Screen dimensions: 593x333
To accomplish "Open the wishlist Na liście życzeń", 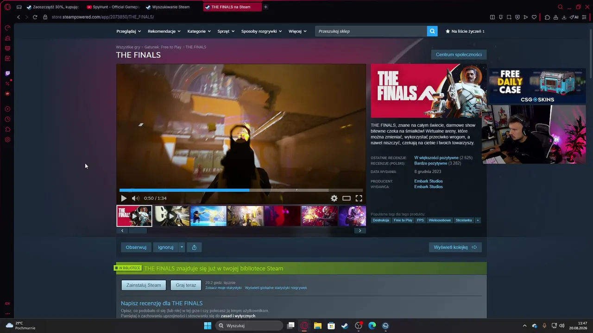I will coord(465,31).
